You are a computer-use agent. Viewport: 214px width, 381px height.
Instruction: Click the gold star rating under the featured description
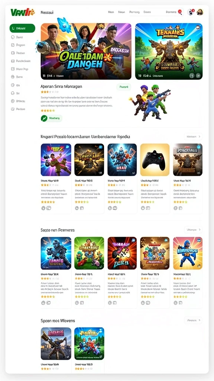(48, 111)
